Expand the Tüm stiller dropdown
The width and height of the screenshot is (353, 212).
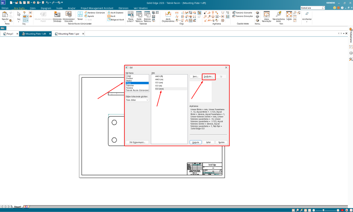(x=137, y=100)
